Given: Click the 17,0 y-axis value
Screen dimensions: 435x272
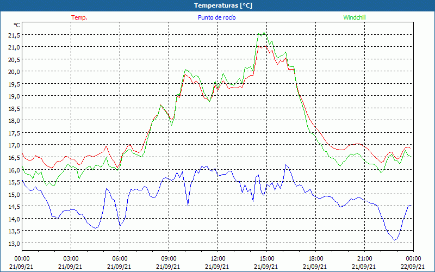Looking at the screenshot, I should pos(14,145).
